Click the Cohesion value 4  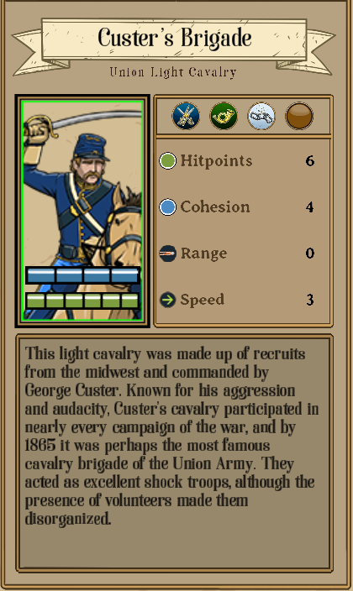[x=310, y=207]
